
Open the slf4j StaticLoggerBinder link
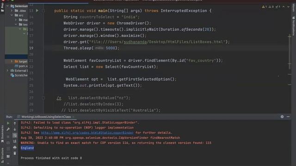[x=87, y=133]
